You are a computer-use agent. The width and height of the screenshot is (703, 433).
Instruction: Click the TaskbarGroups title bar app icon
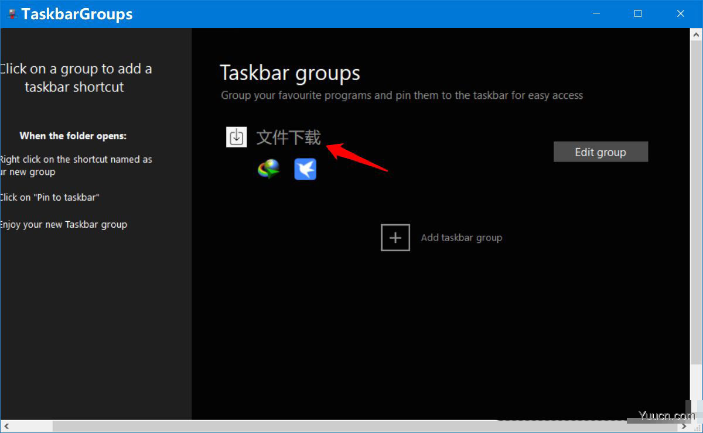click(x=12, y=13)
